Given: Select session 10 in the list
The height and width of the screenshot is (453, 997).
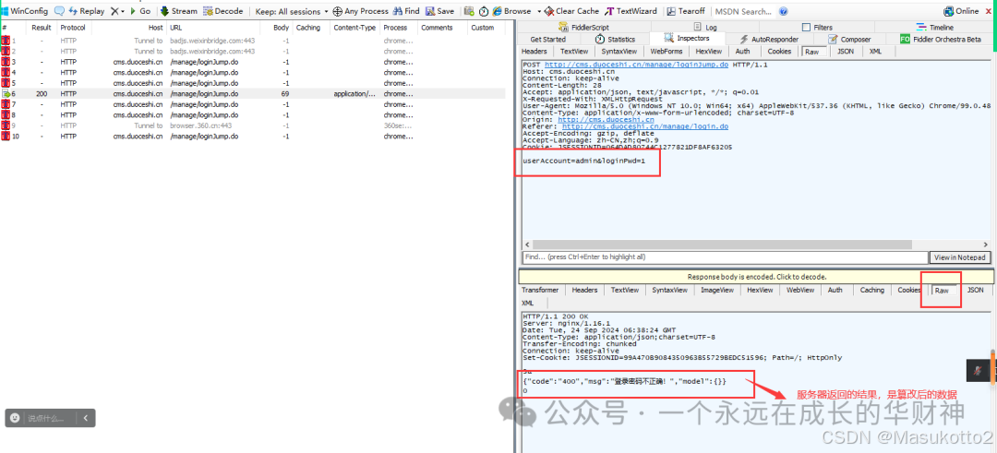Looking at the screenshot, I should (253, 137).
